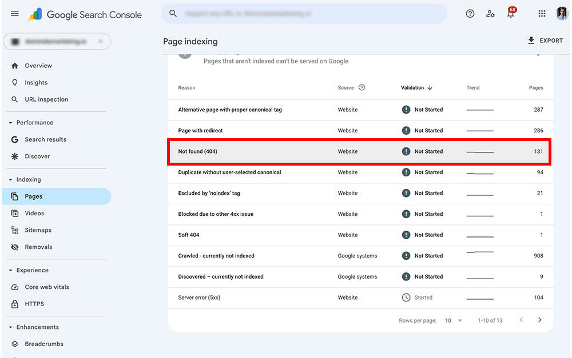572x358 pixels.
Task: Open the Google apps grid
Action: 541,13
